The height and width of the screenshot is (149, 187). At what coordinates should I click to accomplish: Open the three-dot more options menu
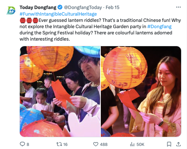(178, 7)
